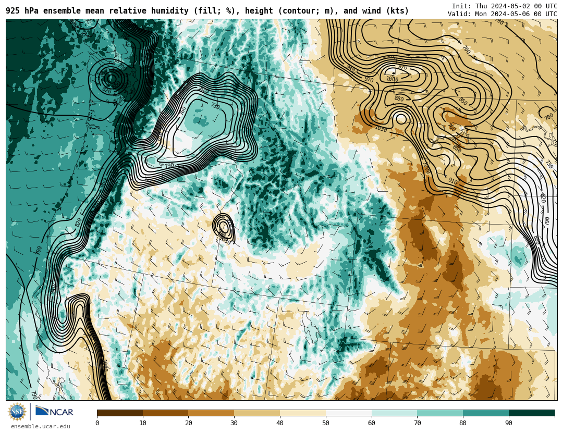Select the map title starting with 925 hPa
The width and height of the screenshot is (563, 433).
[x=207, y=11]
